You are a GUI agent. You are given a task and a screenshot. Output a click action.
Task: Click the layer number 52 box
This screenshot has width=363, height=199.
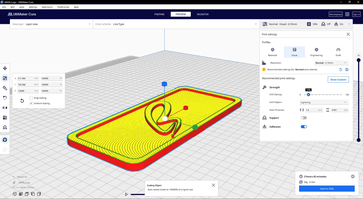click(359, 55)
